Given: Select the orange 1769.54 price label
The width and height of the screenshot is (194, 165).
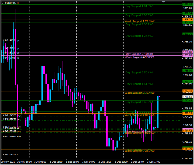Looking at the screenshot, I should point(187,131).
